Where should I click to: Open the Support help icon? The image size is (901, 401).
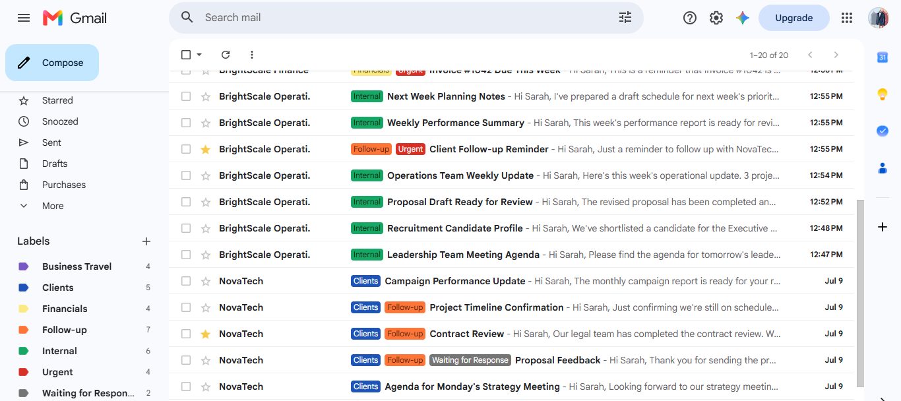[690, 18]
